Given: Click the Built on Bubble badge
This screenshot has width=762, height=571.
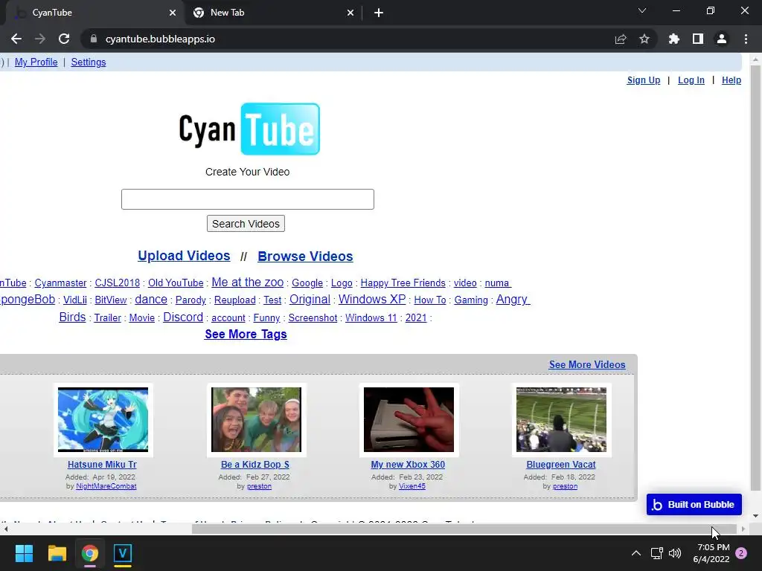Looking at the screenshot, I should tap(694, 505).
